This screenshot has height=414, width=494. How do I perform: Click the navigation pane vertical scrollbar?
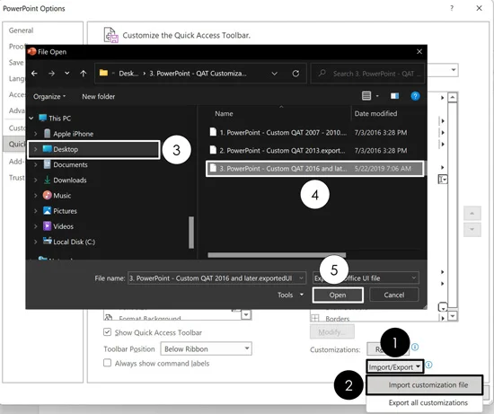click(191, 233)
